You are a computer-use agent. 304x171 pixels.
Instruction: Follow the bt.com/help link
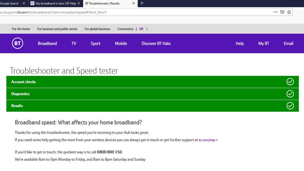[208, 140]
